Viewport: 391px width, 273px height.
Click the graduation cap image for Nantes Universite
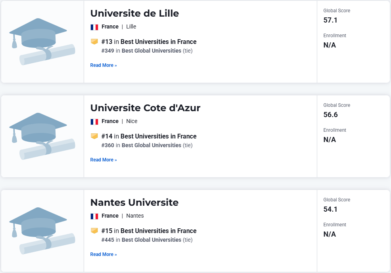(42, 231)
